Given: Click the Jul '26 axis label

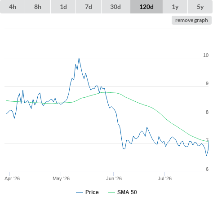Looking at the screenshot, I should [x=164, y=178].
